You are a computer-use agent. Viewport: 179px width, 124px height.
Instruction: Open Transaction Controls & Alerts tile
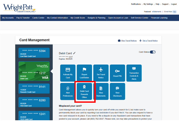134,73
